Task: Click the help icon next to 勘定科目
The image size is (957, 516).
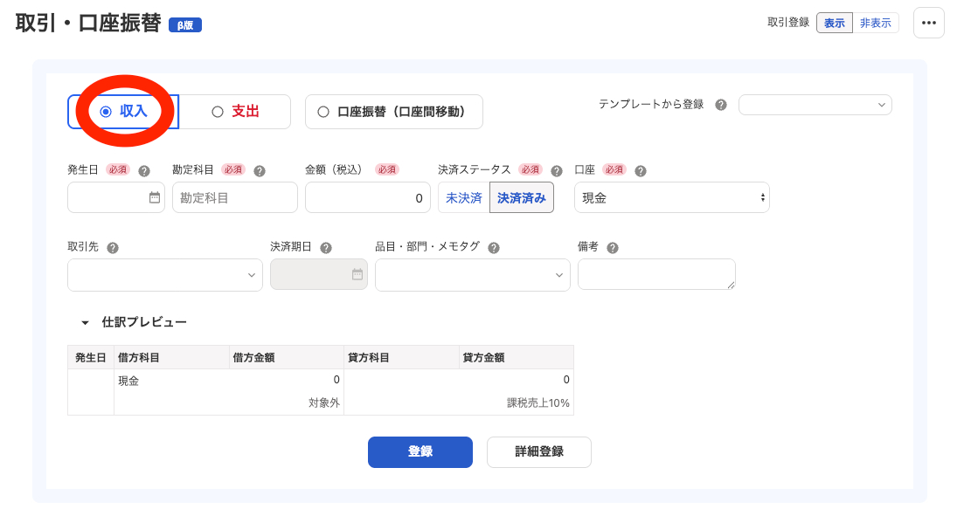Action: [x=259, y=170]
